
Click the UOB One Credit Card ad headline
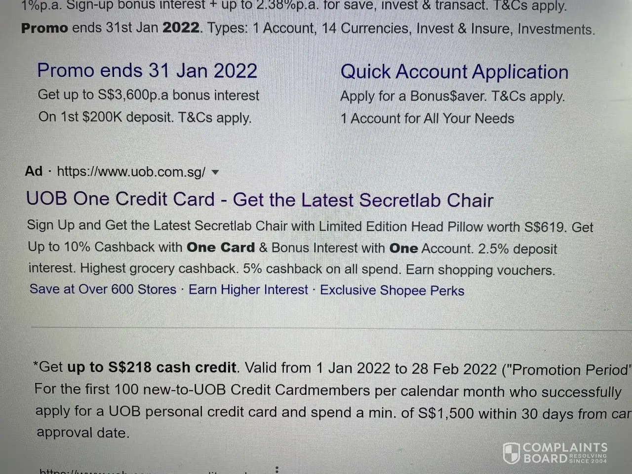pyautogui.click(x=260, y=199)
